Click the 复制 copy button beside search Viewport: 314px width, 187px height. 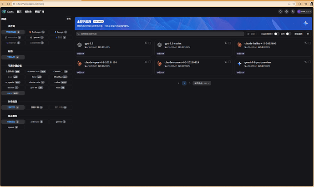251,34
